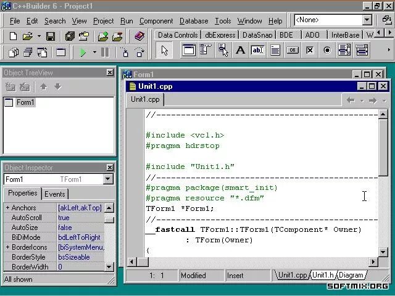This screenshot has height=296, width=395.
Task: Click the Toggle Form/Unit icon
Action: click(42, 52)
